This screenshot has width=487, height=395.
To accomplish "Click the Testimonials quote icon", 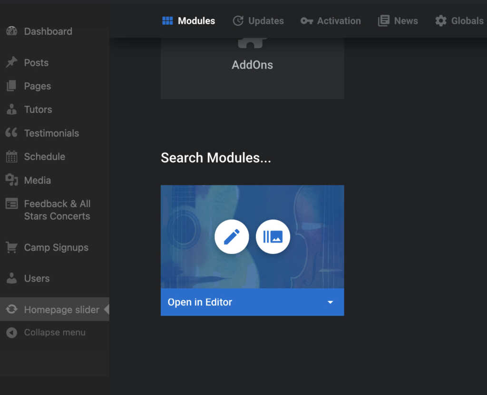I will pyautogui.click(x=11, y=132).
